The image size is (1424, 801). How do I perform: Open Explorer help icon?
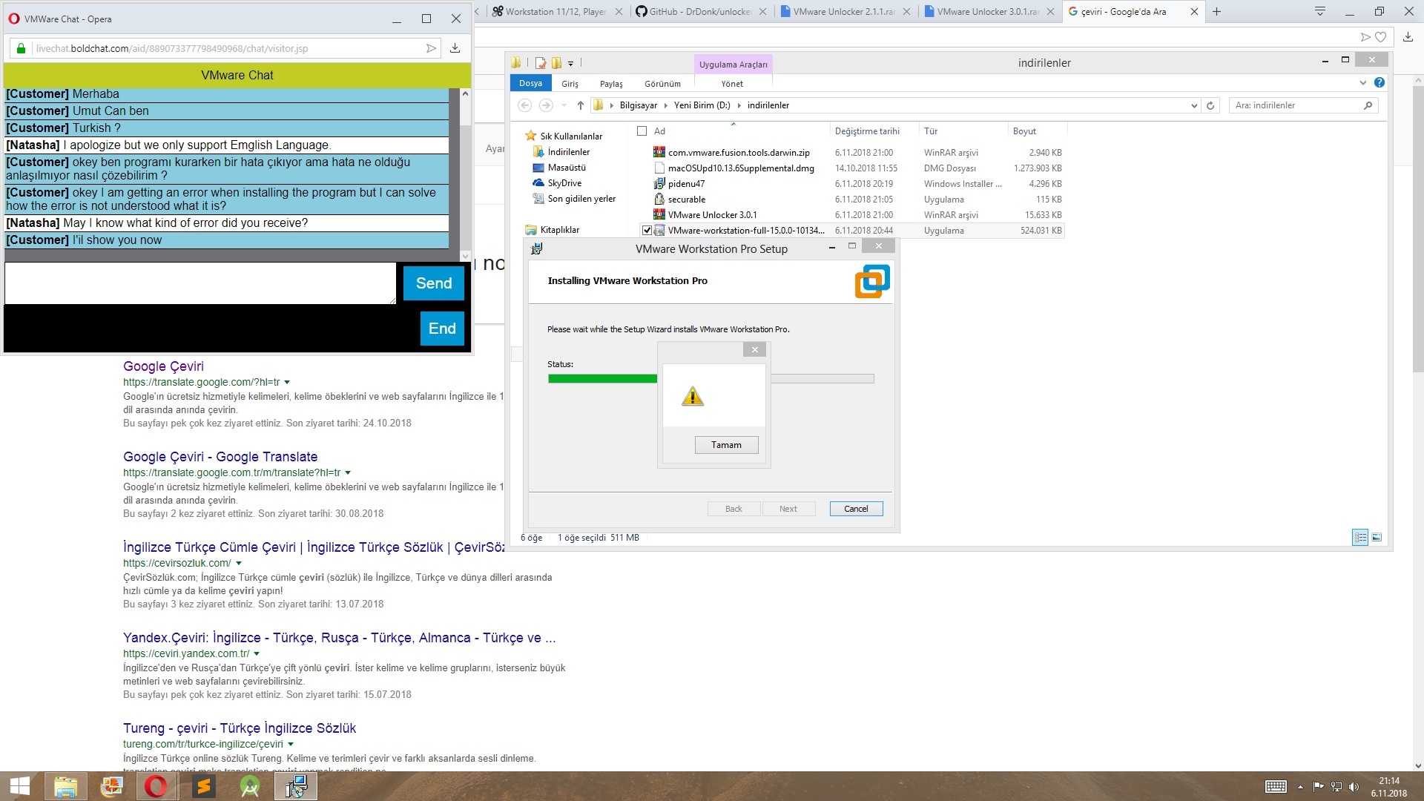point(1379,82)
